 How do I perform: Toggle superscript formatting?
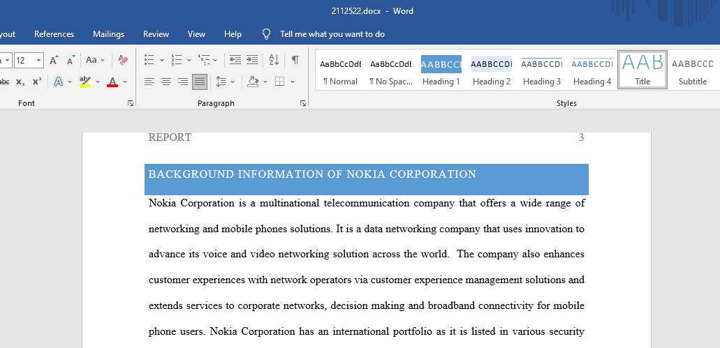(37, 82)
